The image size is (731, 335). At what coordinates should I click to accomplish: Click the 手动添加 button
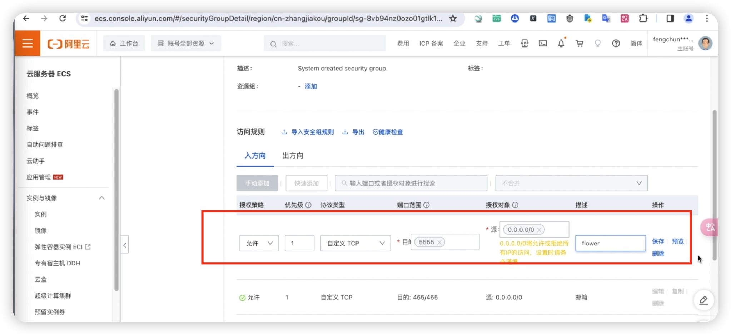[257, 183]
